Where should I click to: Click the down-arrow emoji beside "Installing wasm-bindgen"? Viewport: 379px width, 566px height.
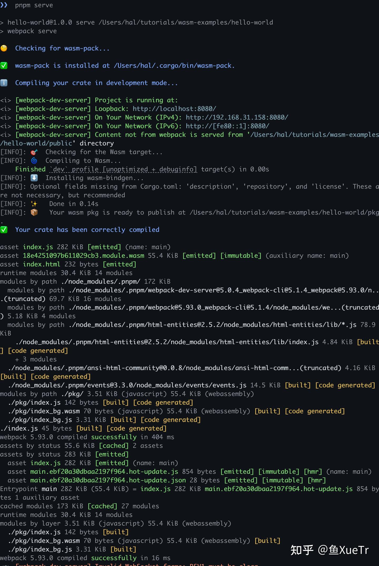click(x=34, y=178)
